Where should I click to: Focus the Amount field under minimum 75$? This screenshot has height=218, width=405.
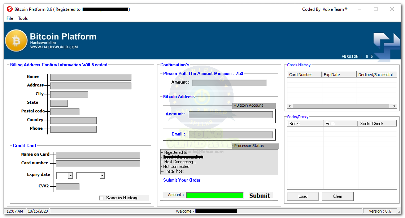[229, 83]
